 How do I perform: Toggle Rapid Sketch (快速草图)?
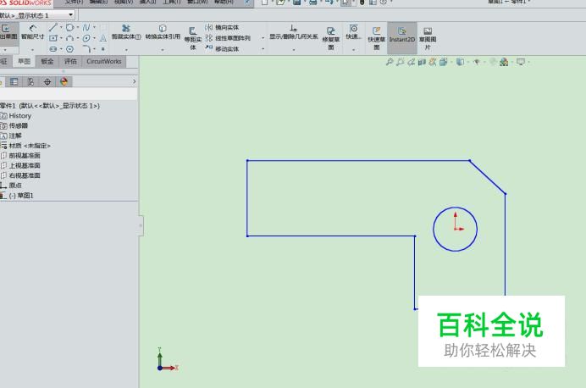coord(376,38)
